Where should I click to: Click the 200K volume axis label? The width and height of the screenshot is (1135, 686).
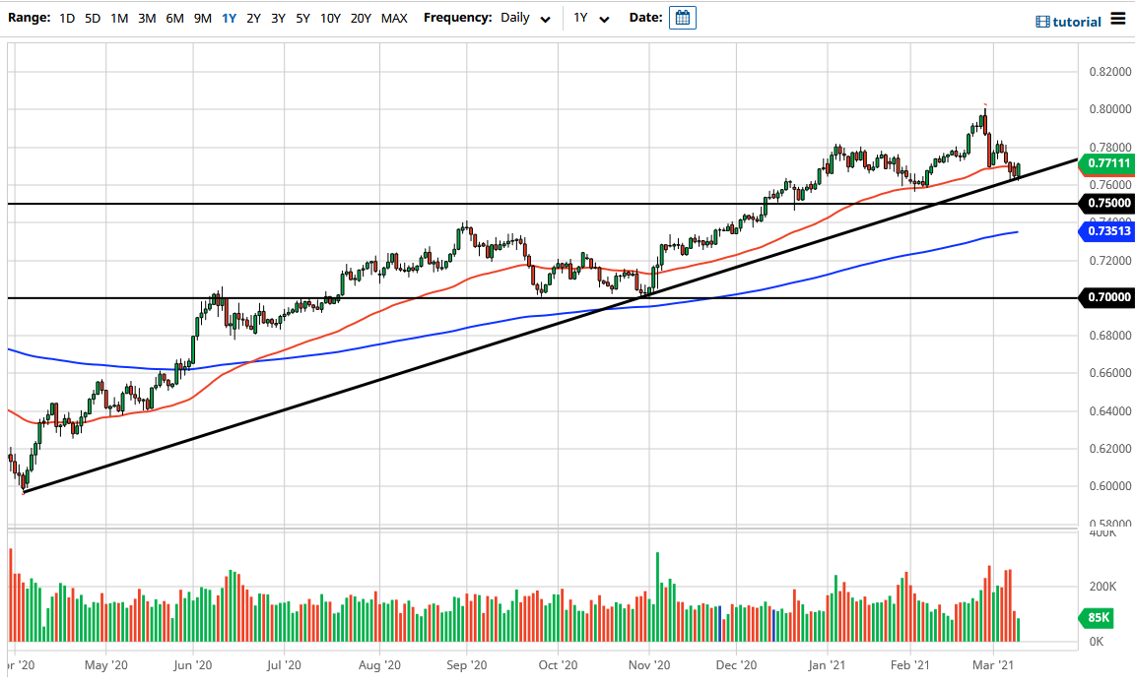point(1102,587)
